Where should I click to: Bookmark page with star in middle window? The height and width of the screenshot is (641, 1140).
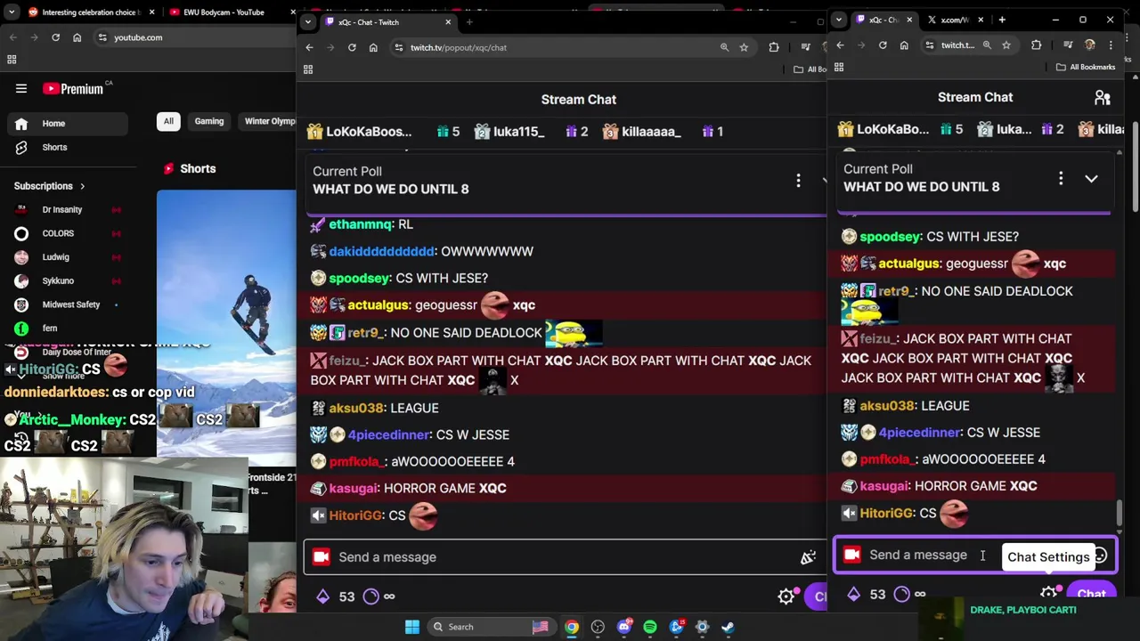[744, 47]
